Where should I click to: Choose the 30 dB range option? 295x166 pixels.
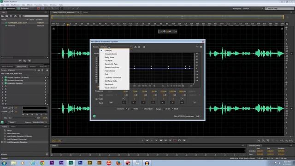point(164,109)
